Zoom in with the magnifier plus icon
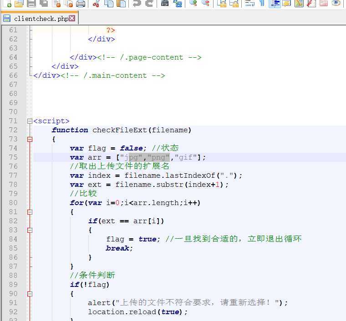The width and height of the screenshot is (346, 321). pyautogui.click(x=193, y=3)
